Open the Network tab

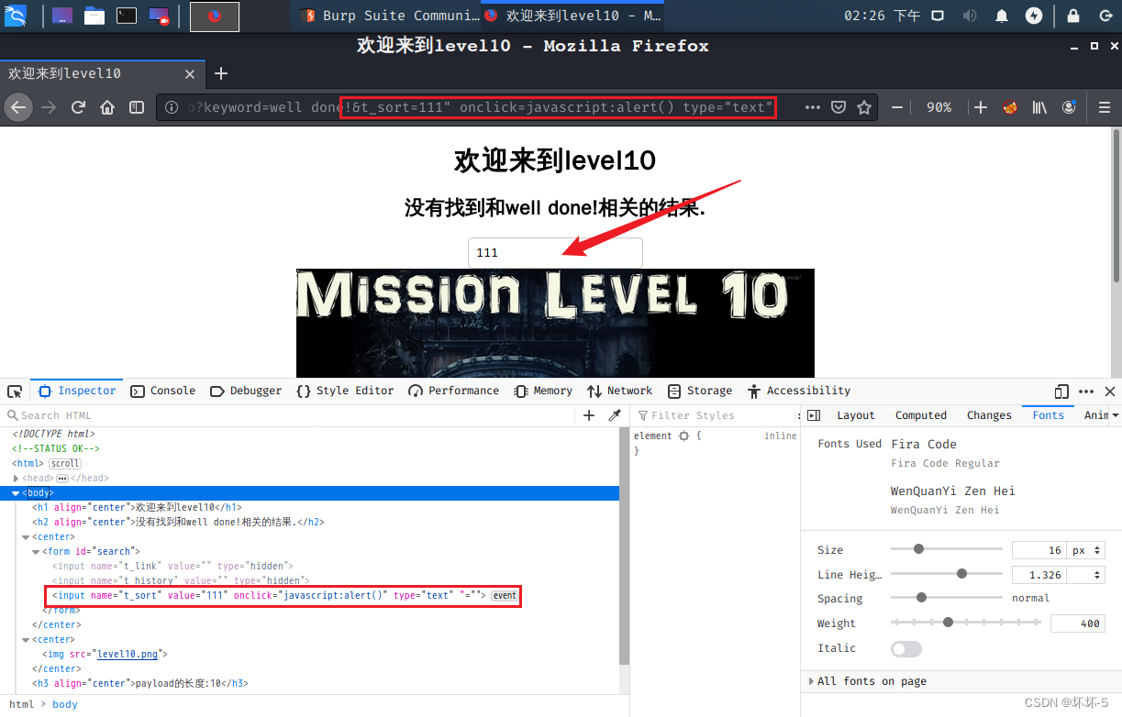point(619,391)
